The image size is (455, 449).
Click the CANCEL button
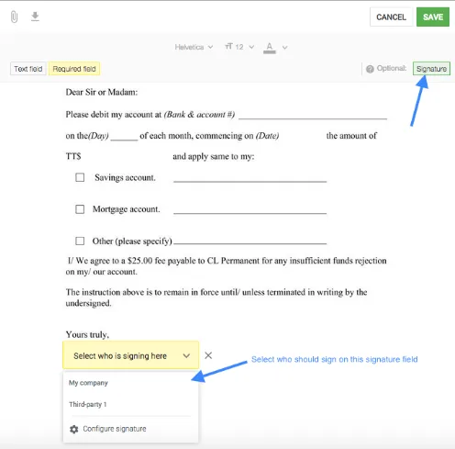pyautogui.click(x=391, y=17)
